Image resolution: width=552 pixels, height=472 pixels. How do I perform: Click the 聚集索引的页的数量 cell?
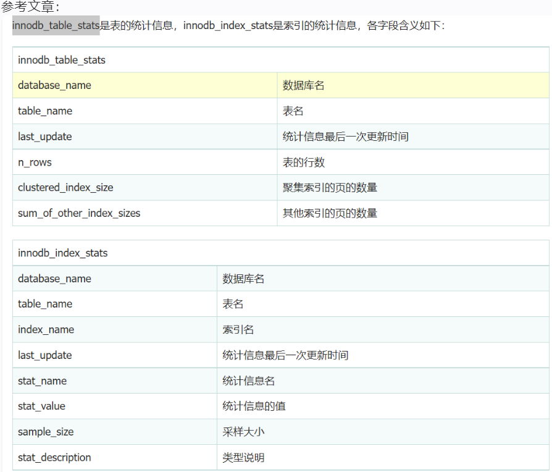[x=330, y=187]
